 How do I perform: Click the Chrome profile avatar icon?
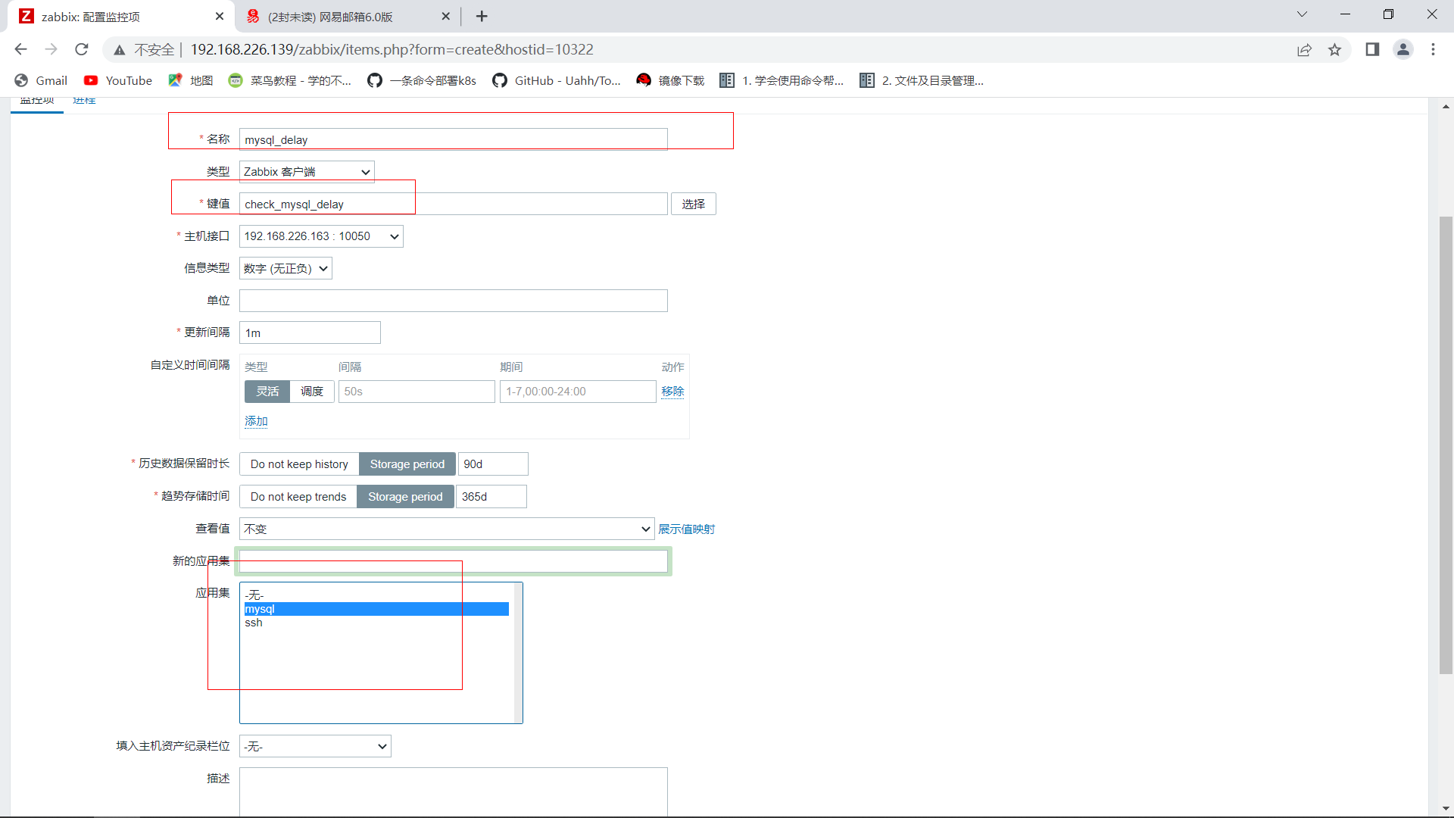(x=1403, y=50)
